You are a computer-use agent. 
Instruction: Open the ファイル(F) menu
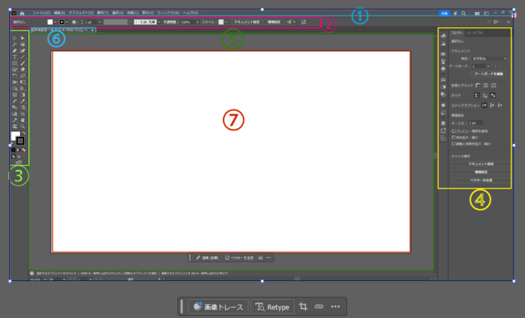42,13
